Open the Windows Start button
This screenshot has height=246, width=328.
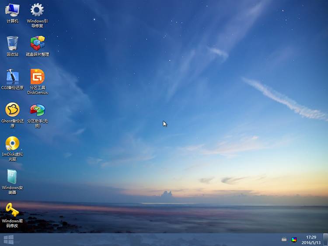pyautogui.click(x=9, y=239)
